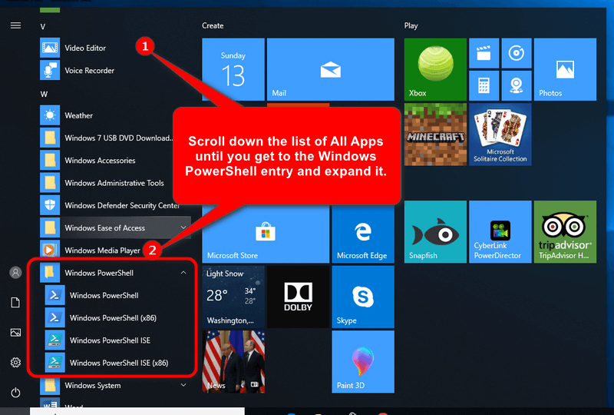Open the Camera small tile
Image resolution: width=614 pixels, height=415 pixels.
[x=517, y=85]
